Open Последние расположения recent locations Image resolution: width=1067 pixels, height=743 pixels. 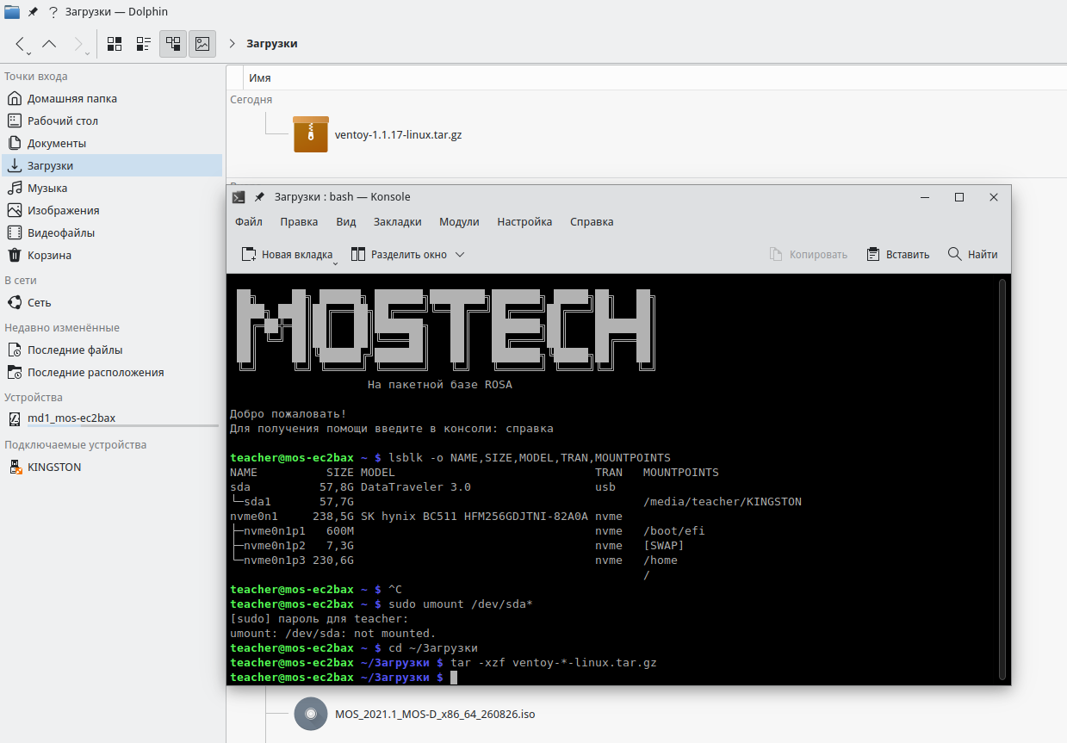pos(112,372)
